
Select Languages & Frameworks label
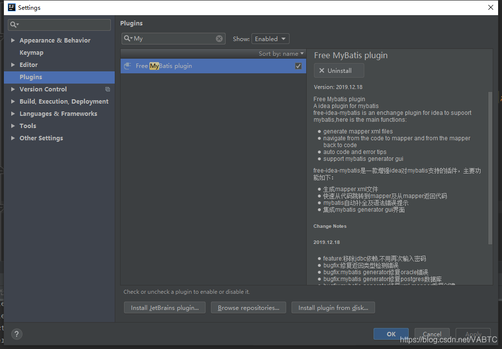click(x=58, y=113)
